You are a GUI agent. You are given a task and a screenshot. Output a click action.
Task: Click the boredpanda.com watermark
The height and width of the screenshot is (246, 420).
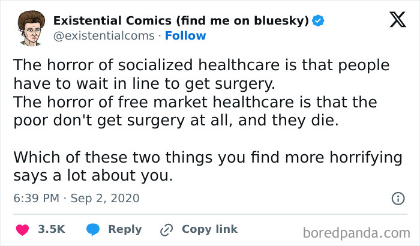[356, 233]
